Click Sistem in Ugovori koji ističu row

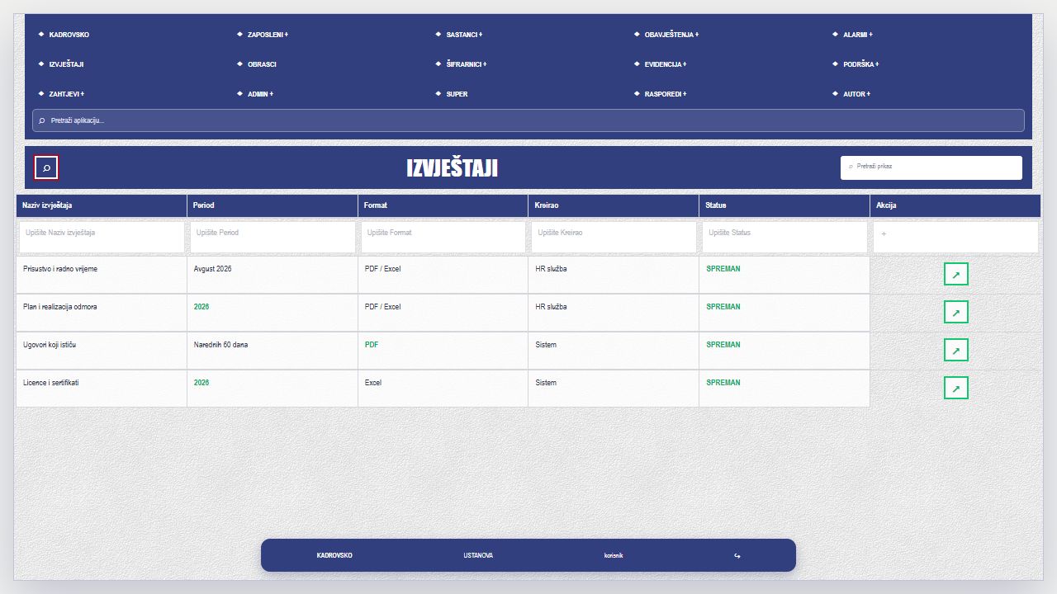click(546, 345)
